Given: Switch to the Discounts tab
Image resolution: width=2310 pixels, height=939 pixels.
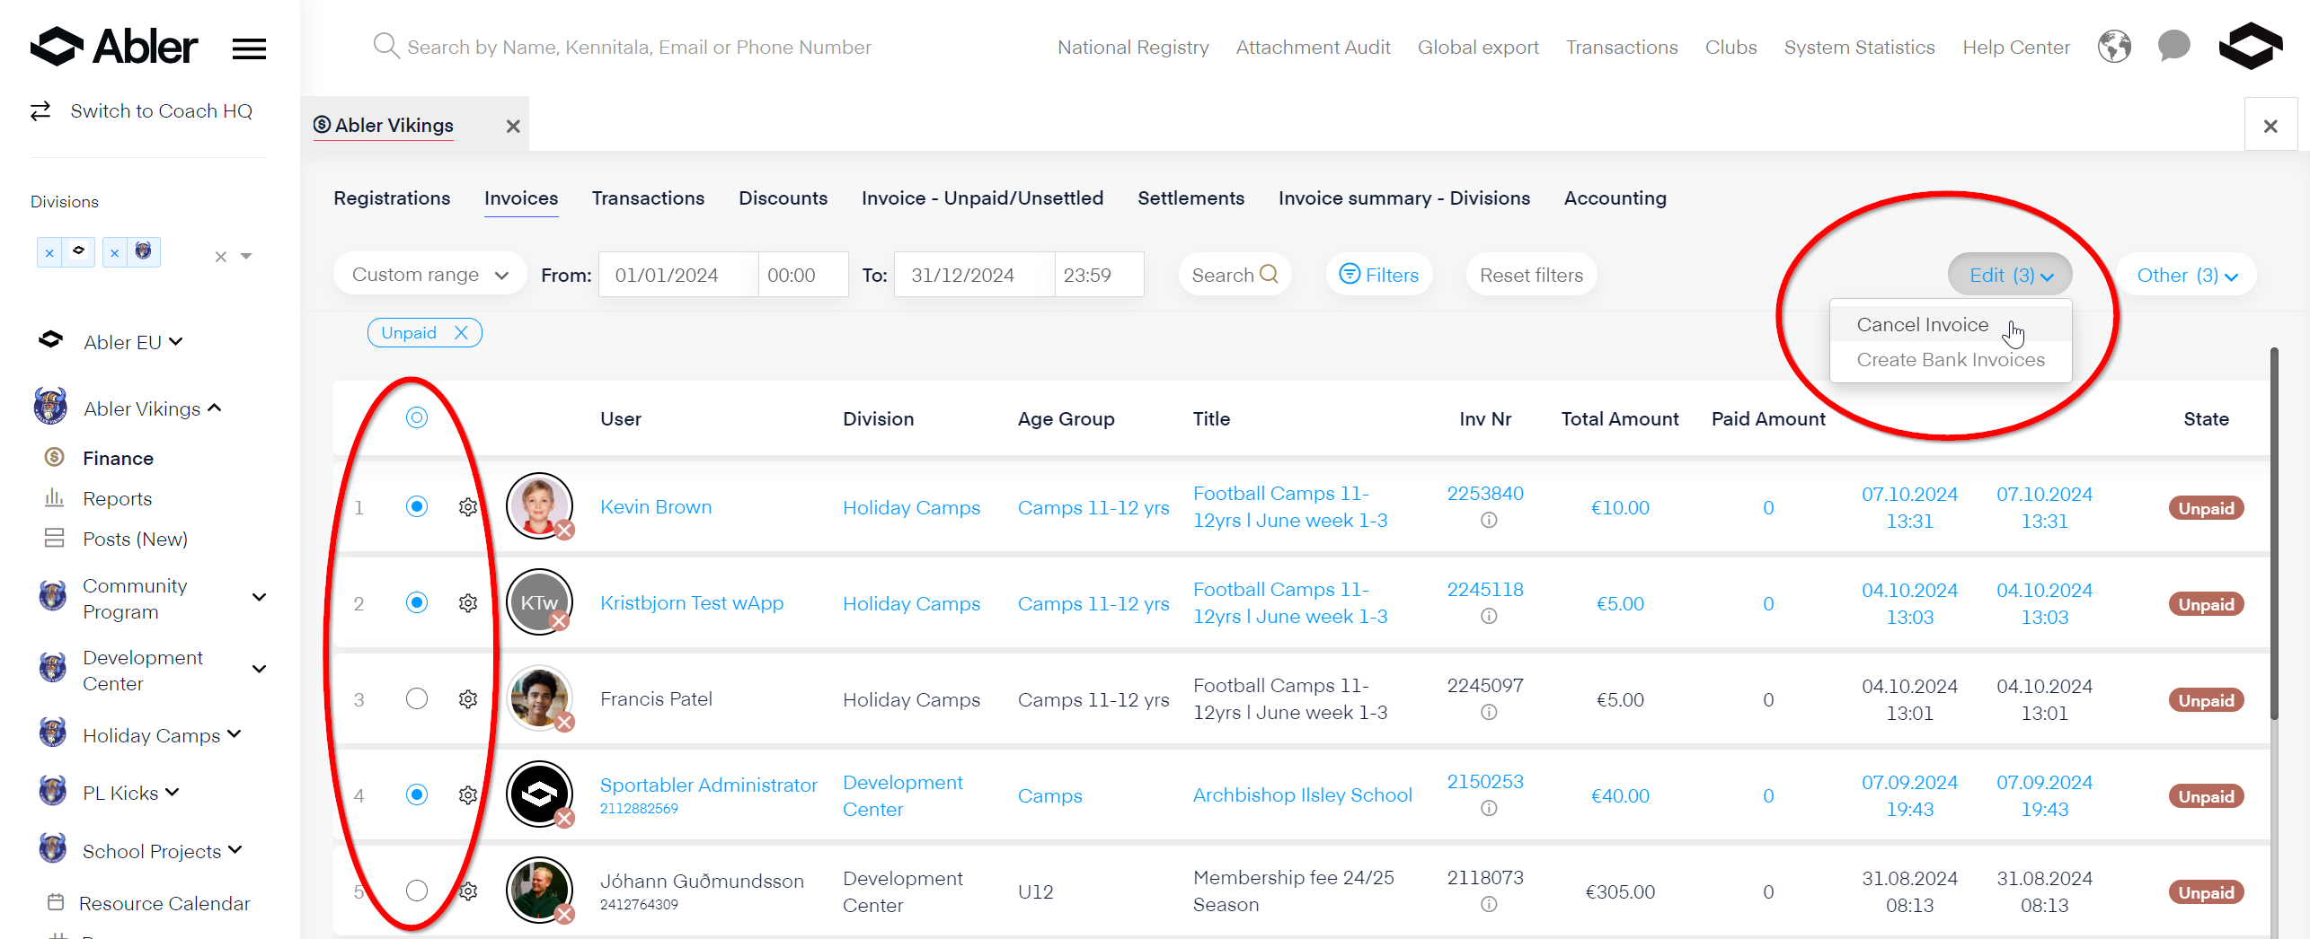Looking at the screenshot, I should 783,198.
